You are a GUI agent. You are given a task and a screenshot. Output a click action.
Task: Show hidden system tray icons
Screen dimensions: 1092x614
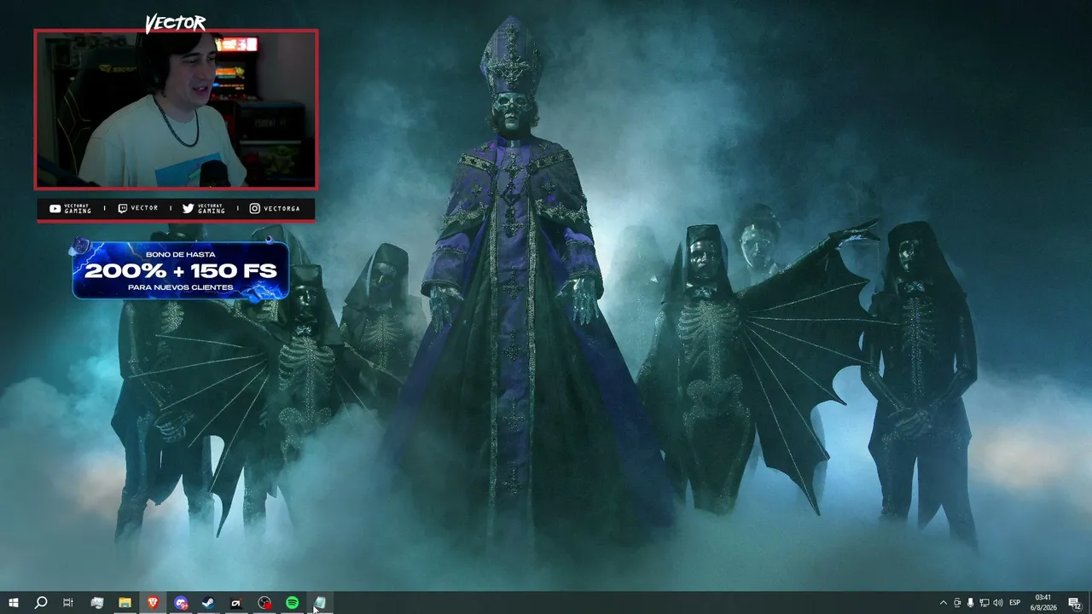click(x=943, y=603)
